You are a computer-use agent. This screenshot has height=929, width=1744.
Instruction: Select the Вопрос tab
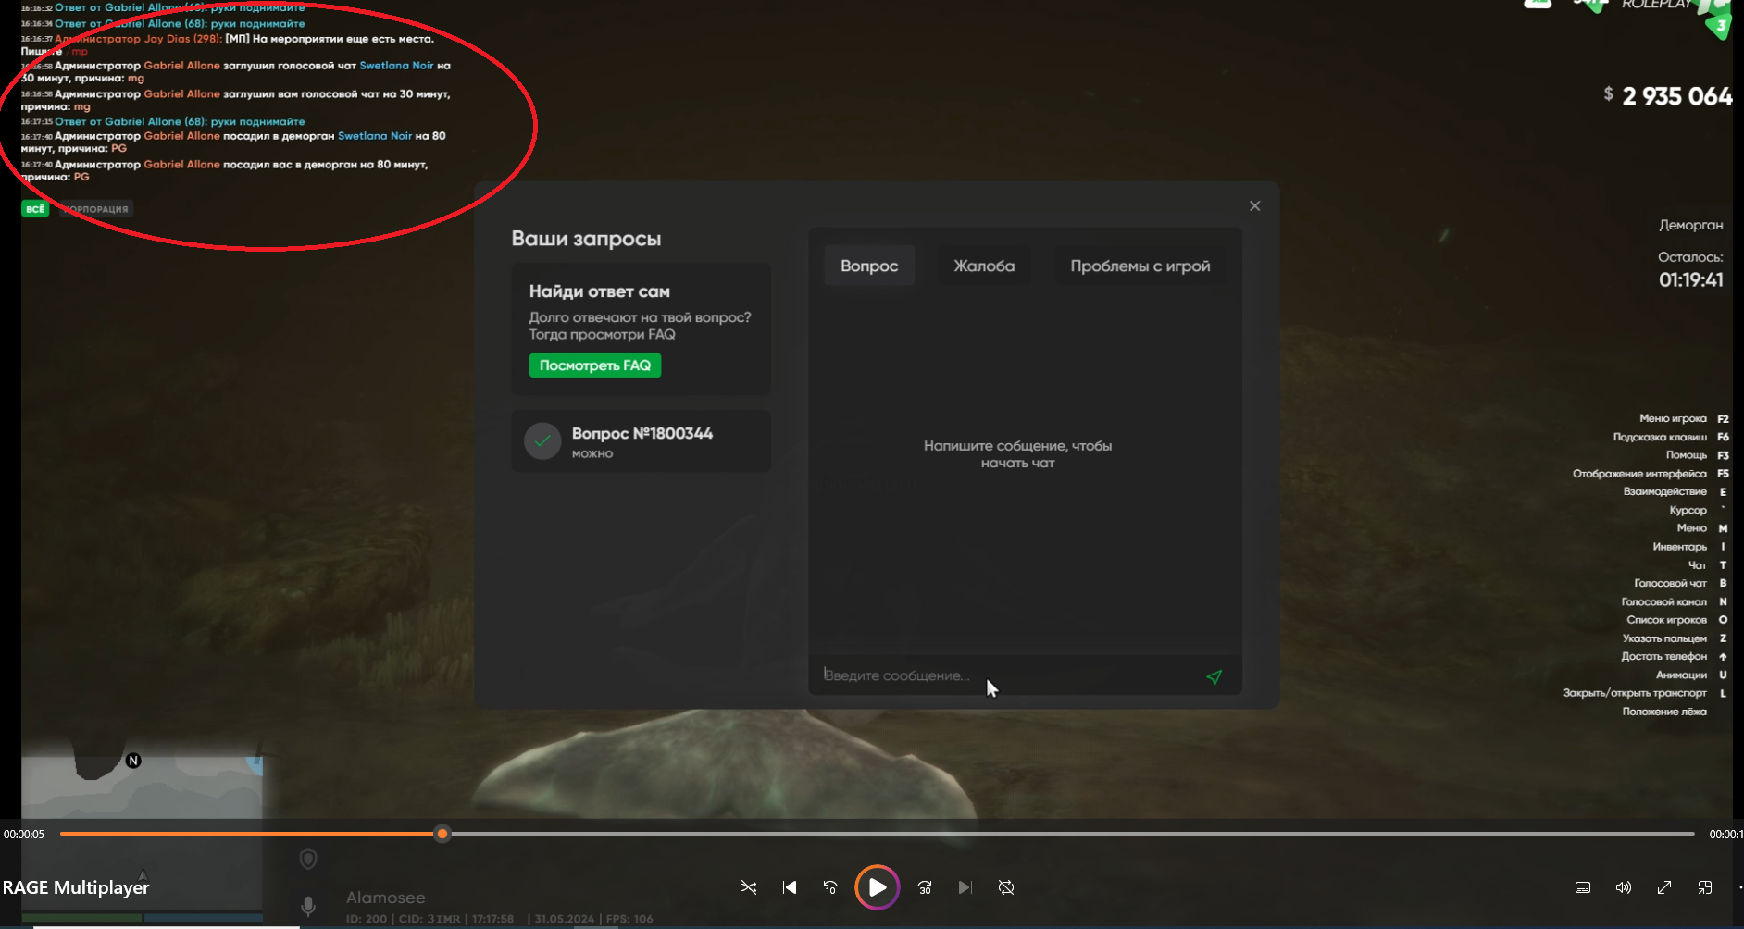pyautogui.click(x=868, y=266)
